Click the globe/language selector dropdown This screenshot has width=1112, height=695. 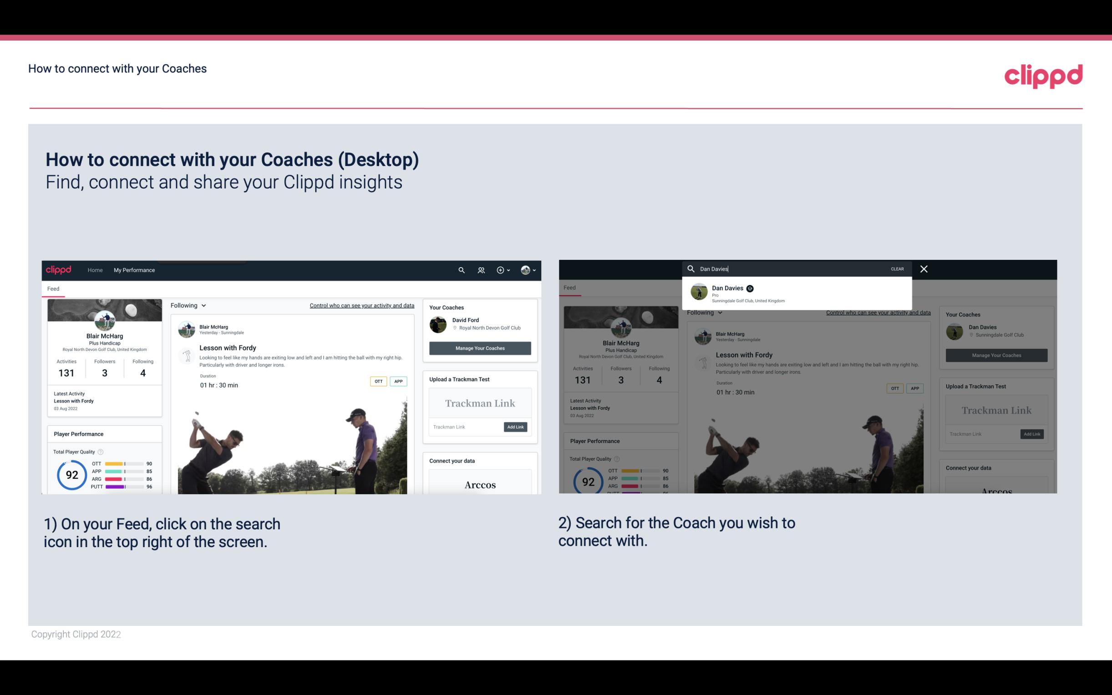tap(528, 270)
